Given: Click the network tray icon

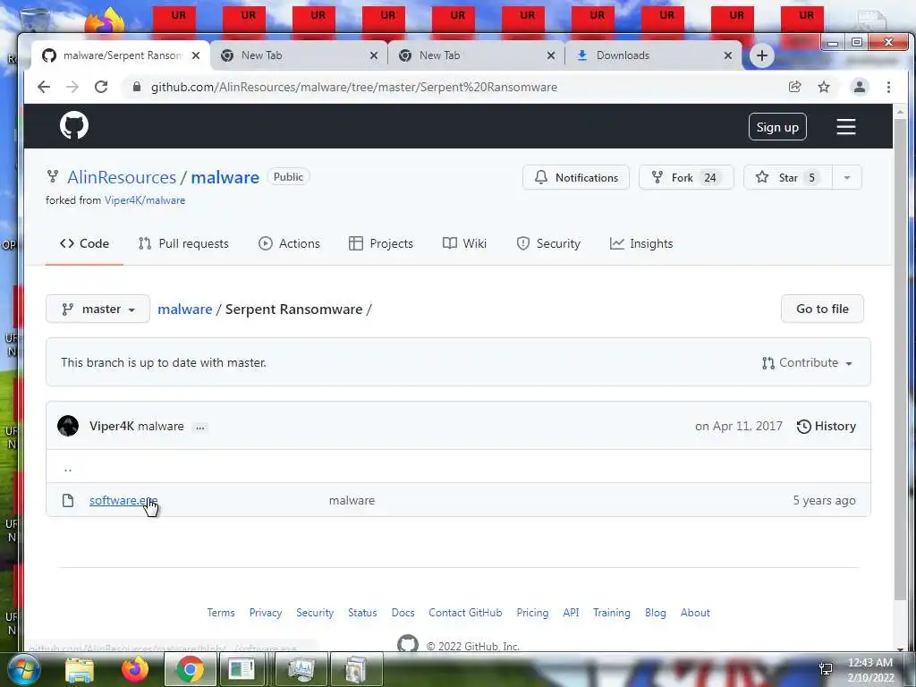Looking at the screenshot, I should click(826, 669).
